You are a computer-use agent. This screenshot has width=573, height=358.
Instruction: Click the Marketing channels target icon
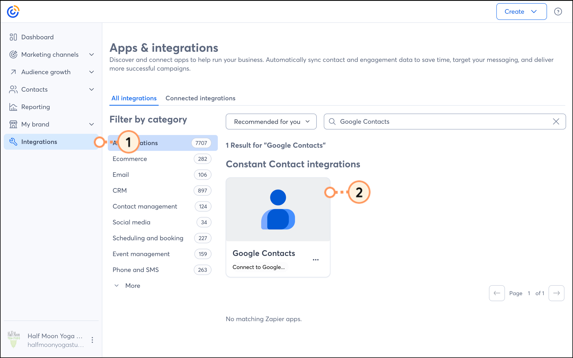click(x=13, y=55)
